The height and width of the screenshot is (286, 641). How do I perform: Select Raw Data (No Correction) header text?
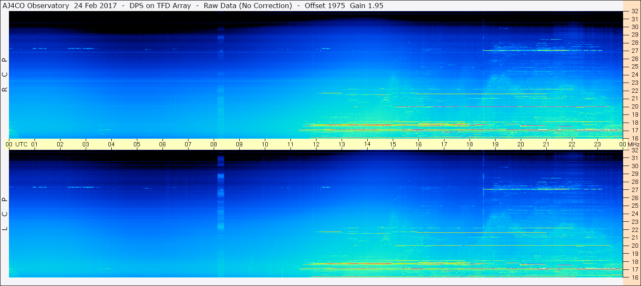click(x=248, y=6)
